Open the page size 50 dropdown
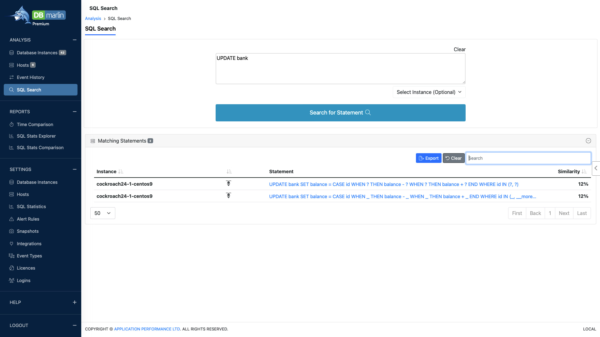This screenshot has height=337, width=600. (x=103, y=213)
